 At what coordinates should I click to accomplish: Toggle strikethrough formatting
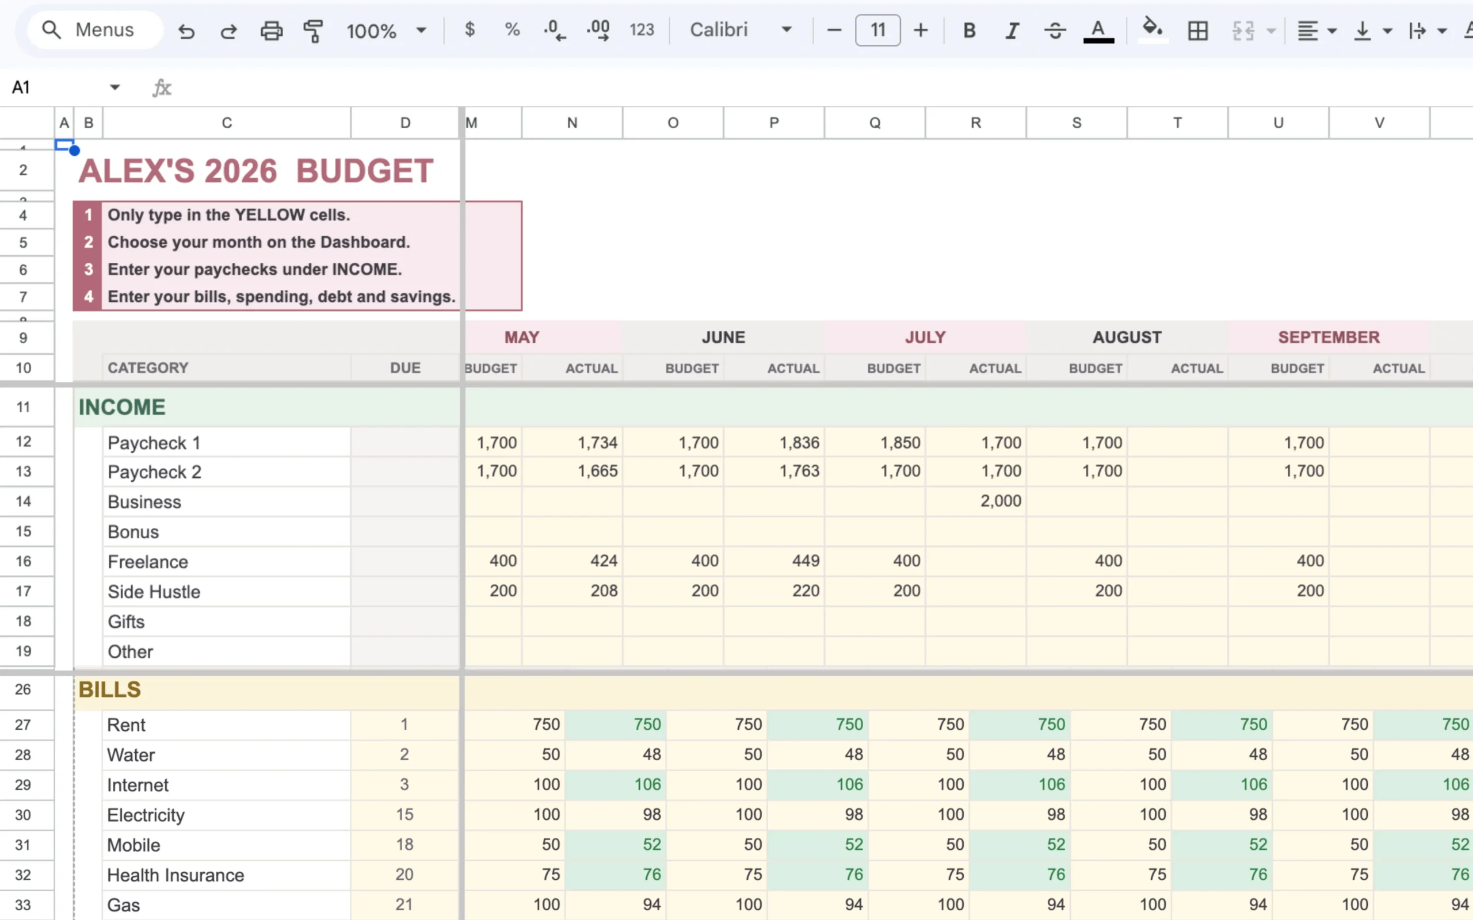(x=1055, y=30)
